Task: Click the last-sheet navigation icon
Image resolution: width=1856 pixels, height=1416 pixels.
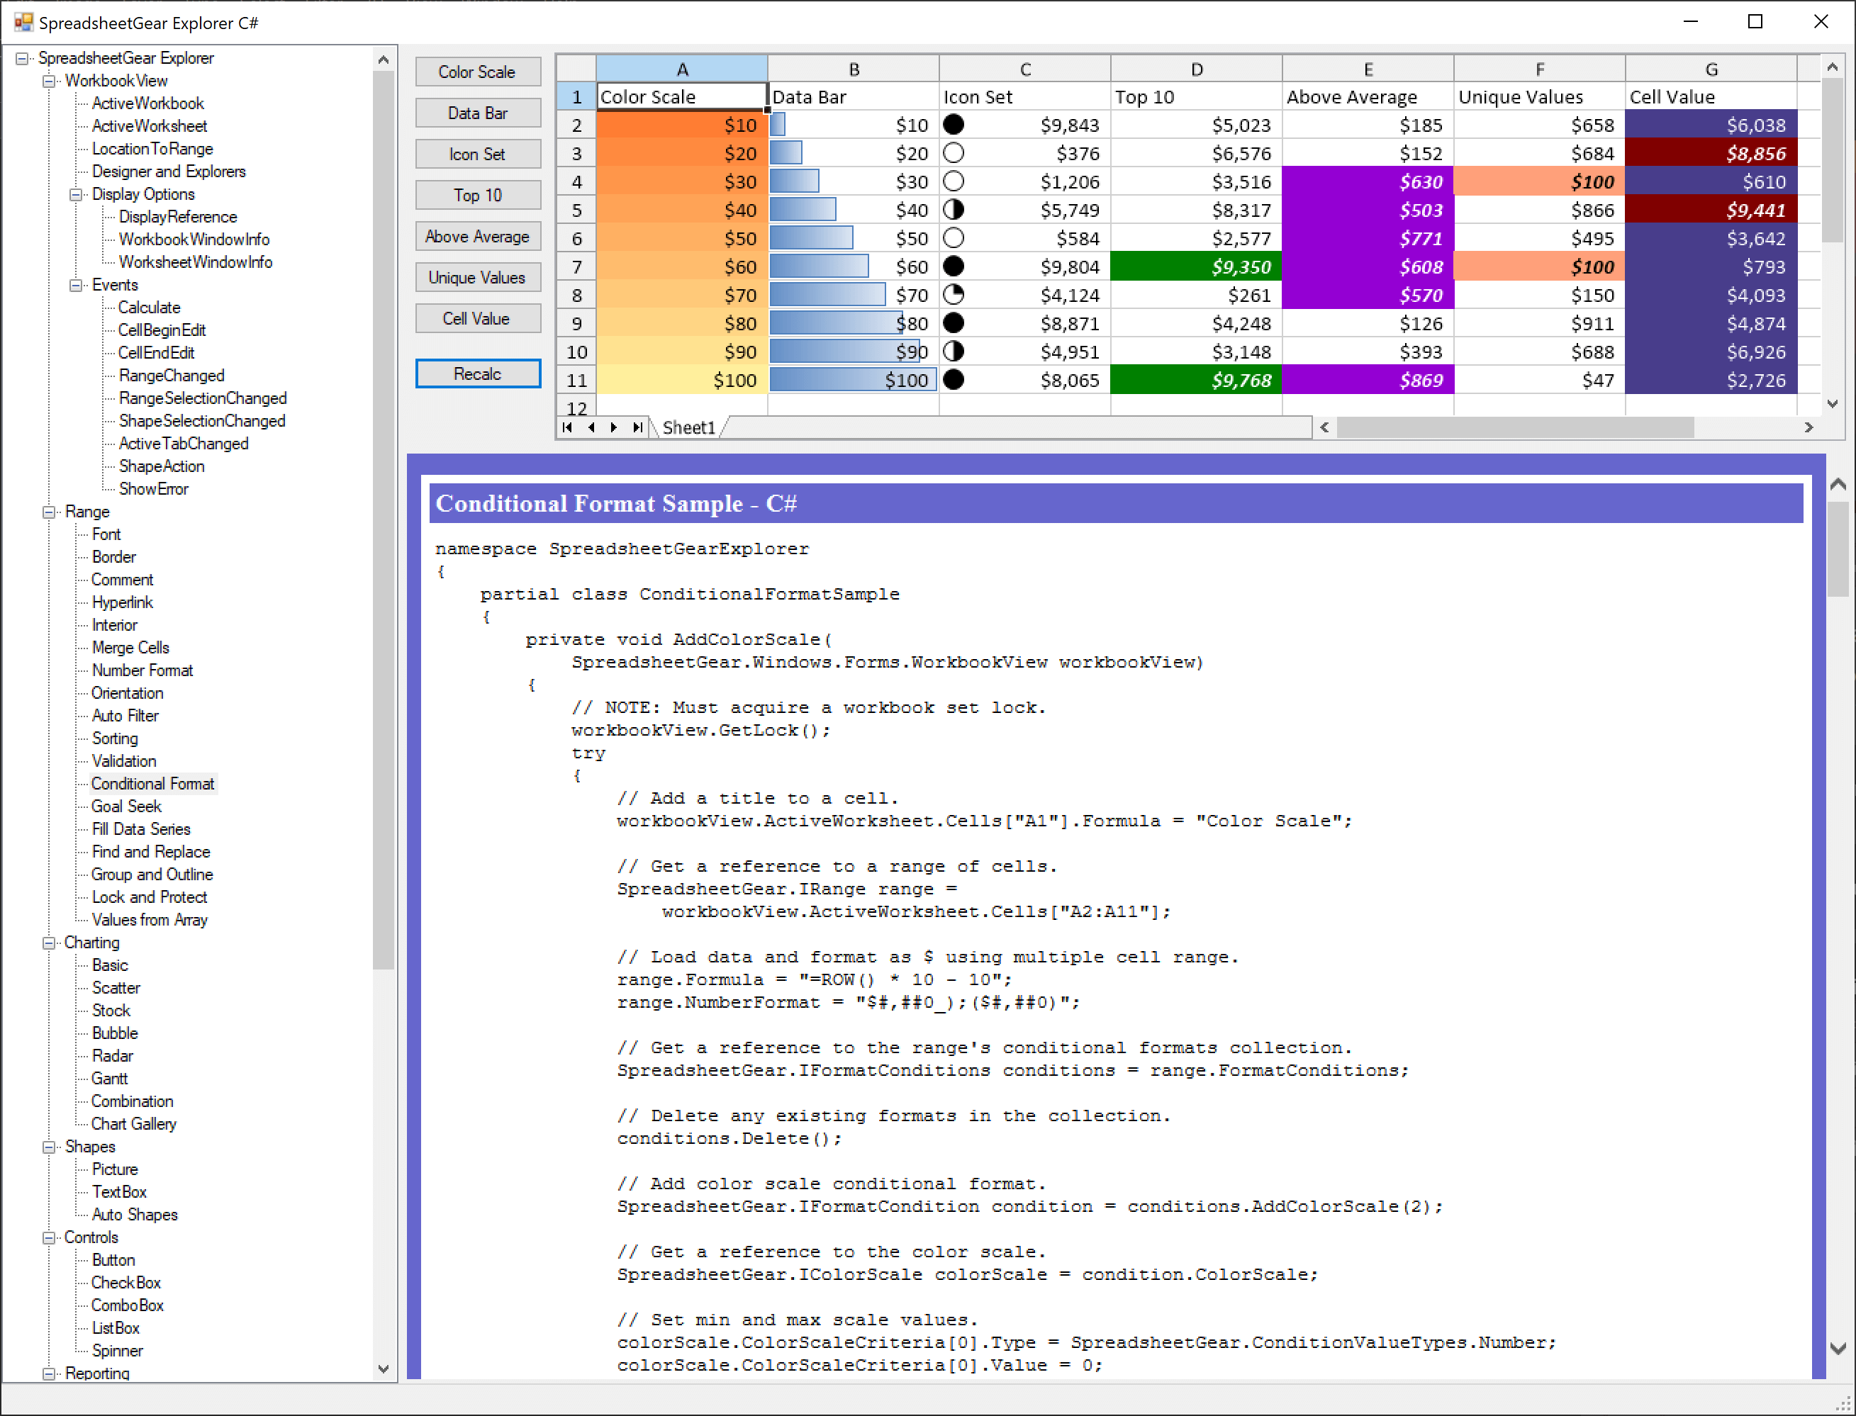Action: point(637,427)
